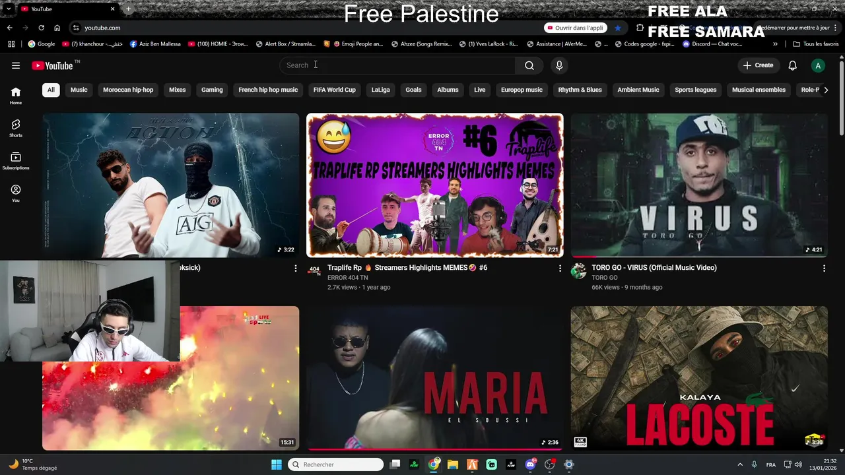845x475 pixels.
Task: Open Windows Start menu
Action: (x=277, y=464)
